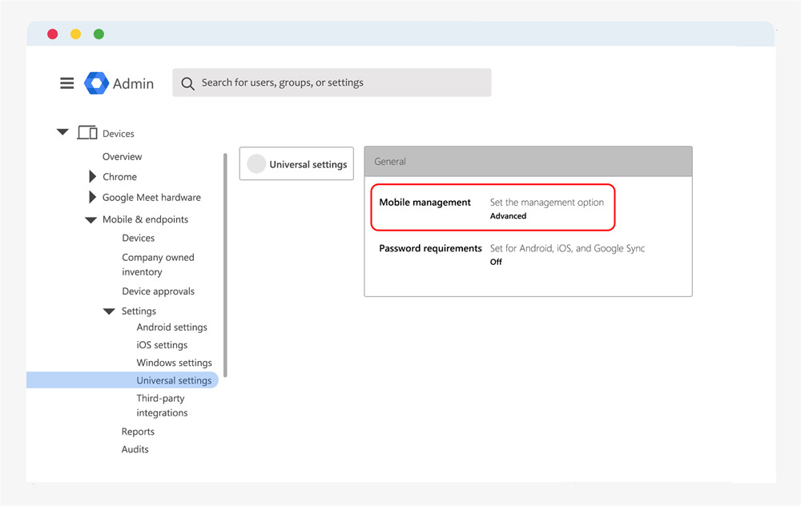Viewport: 801px width, 506px height.
Task: Expand the Chrome tree node
Action: pyautogui.click(x=92, y=177)
